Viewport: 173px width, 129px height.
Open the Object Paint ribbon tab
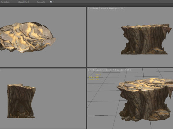click(23, 2)
